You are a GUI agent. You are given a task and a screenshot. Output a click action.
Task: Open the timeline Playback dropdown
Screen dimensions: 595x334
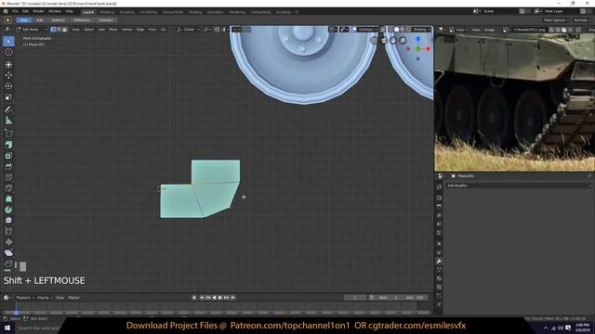25,298
